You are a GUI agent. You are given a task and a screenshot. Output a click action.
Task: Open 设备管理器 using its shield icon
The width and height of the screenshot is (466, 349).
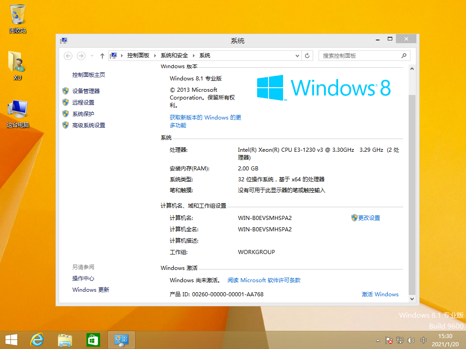pyautogui.click(x=65, y=91)
